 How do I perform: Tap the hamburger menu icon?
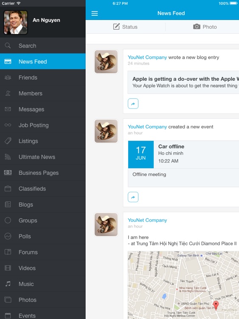click(x=95, y=14)
